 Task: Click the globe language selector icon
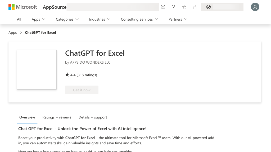209,7
